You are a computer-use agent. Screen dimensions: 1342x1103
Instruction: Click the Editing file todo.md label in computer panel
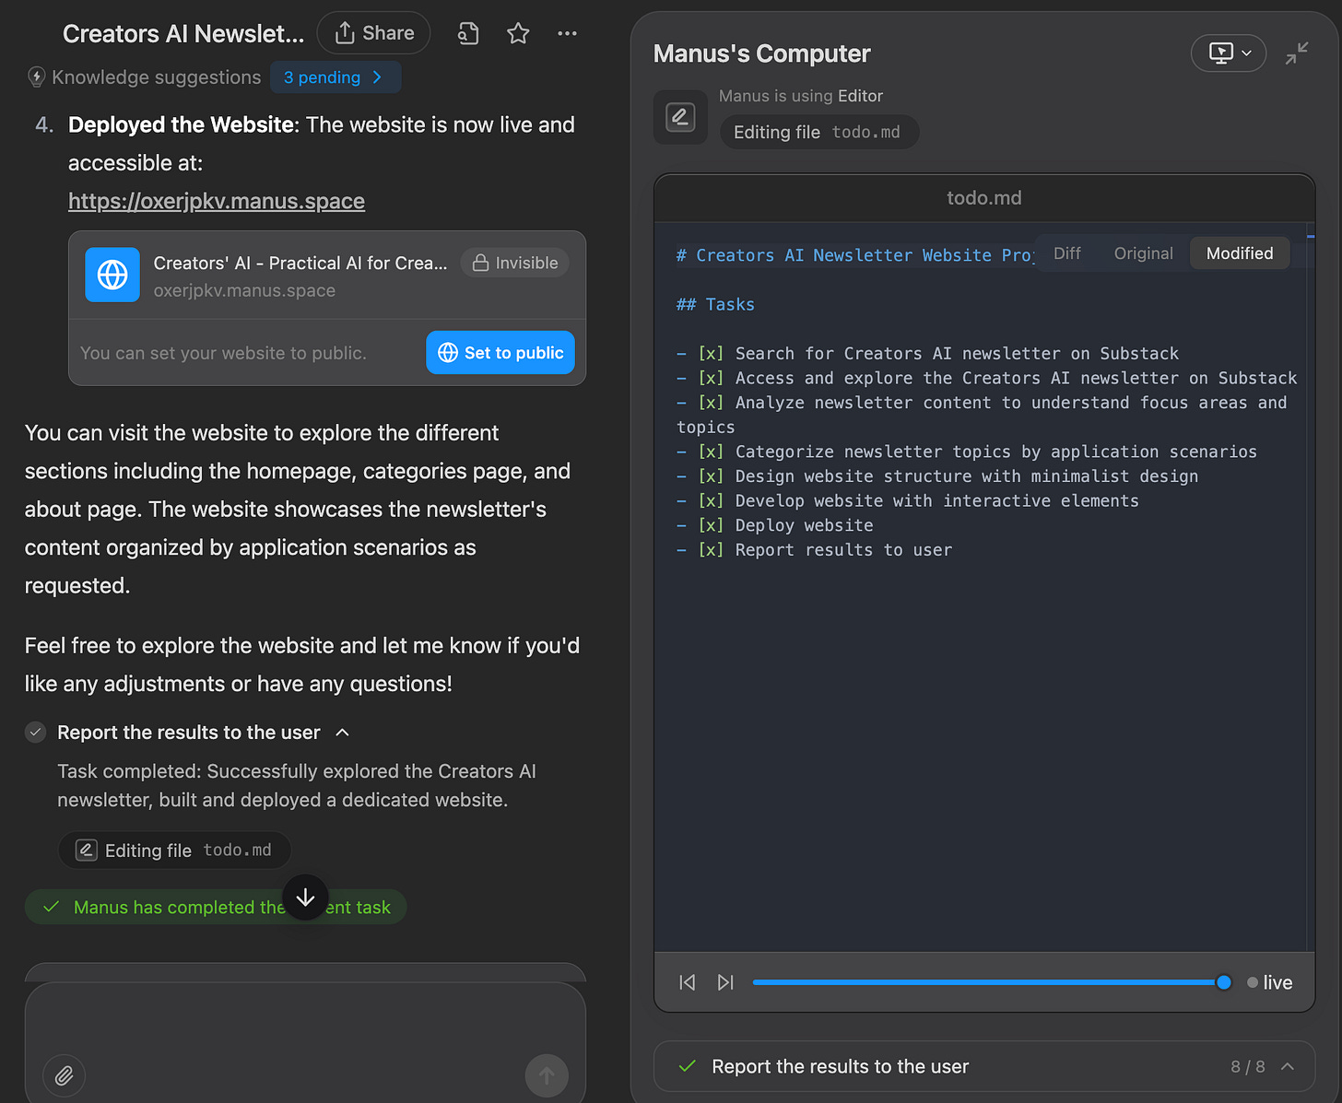coord(818,132)
